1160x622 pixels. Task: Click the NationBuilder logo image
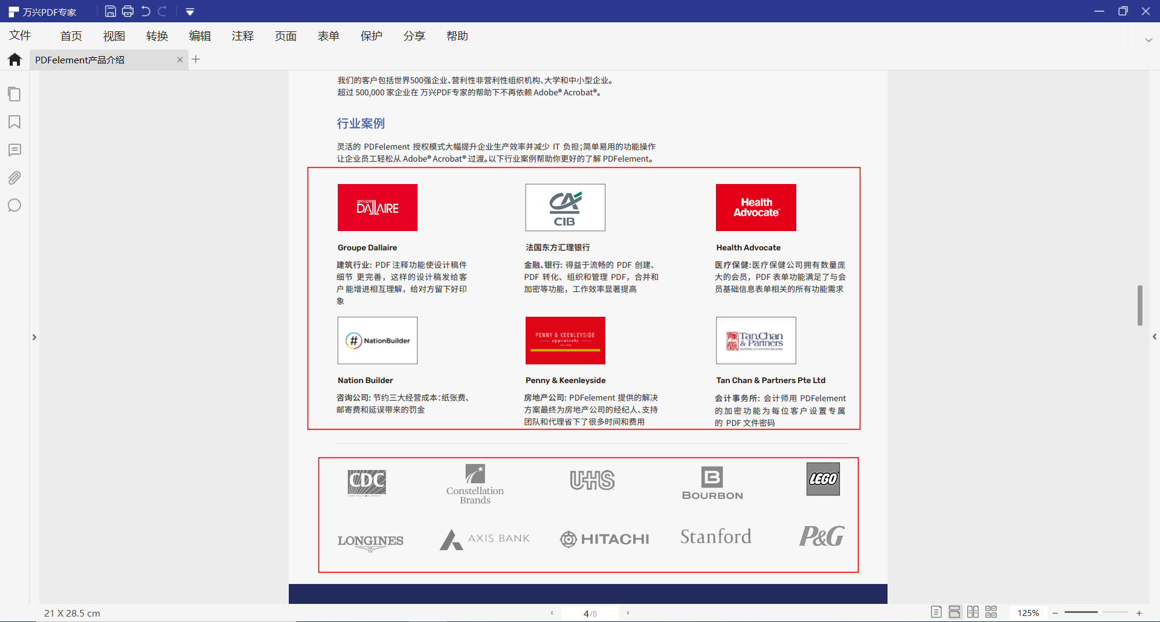coord(378,340)
